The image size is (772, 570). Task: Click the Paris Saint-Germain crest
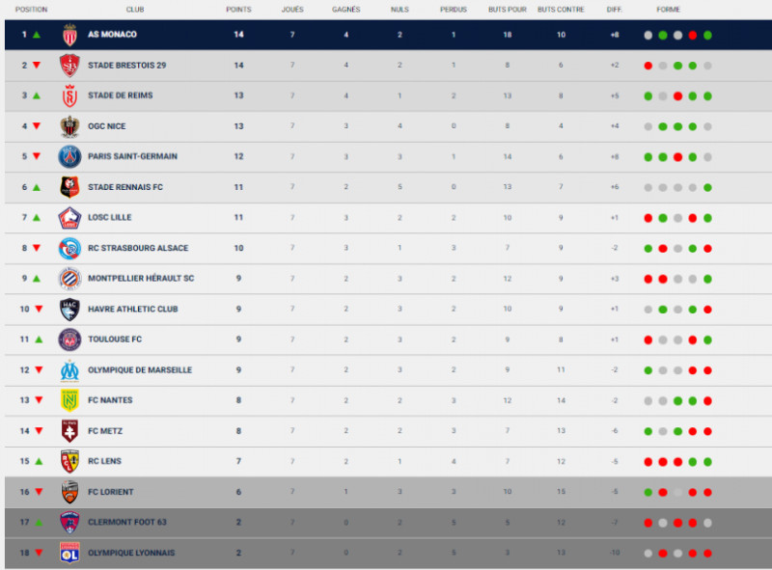(x=69, y=157)
